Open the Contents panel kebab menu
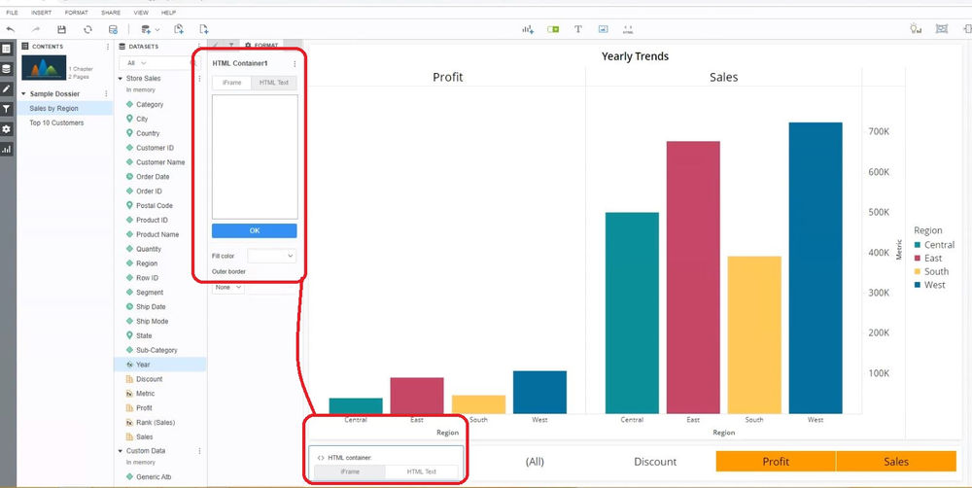 pos(108,47)
